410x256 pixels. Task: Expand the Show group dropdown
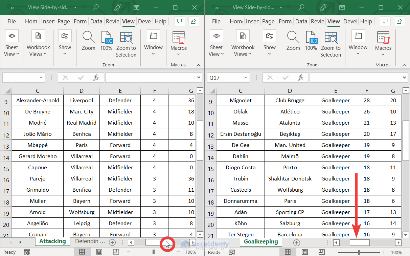(x=65, y=46)
